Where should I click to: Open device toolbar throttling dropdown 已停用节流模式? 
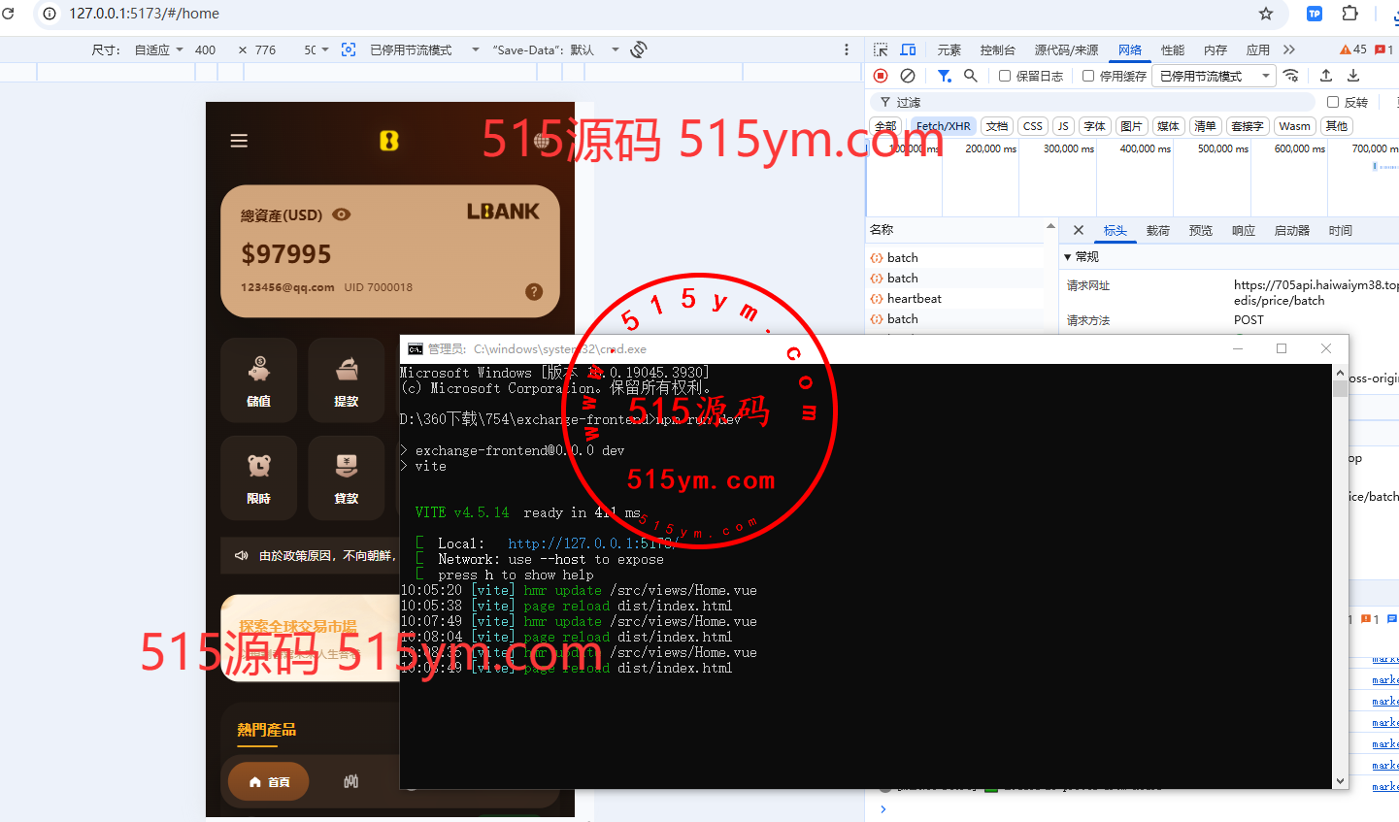coord(424,49)
